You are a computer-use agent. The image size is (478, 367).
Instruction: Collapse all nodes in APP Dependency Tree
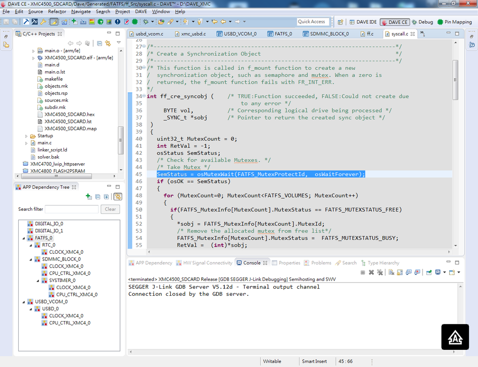[x=98, y=197]
